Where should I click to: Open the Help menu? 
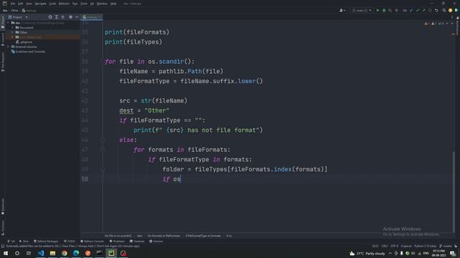[x=114, y=4]
